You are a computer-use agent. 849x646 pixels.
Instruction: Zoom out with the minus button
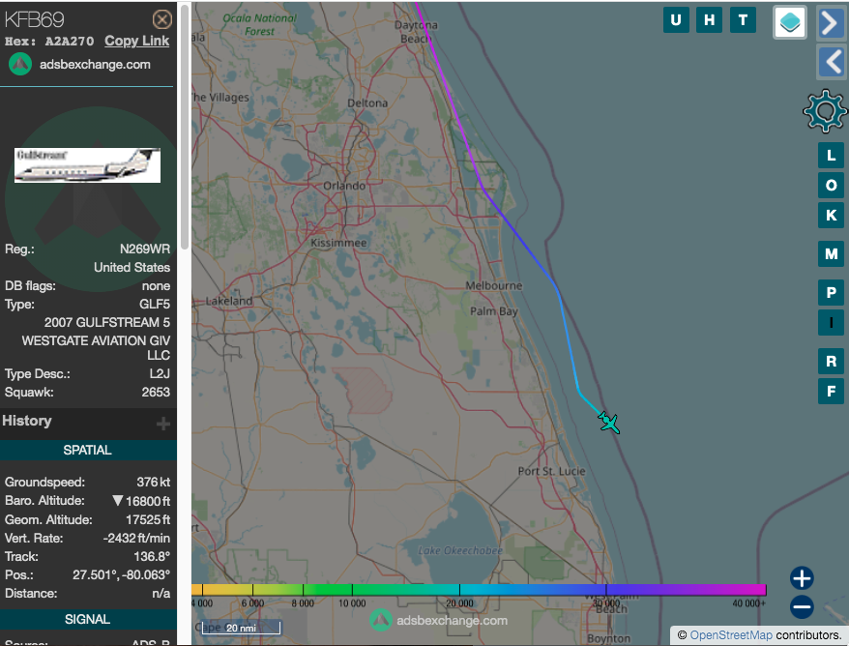point(802,606)
